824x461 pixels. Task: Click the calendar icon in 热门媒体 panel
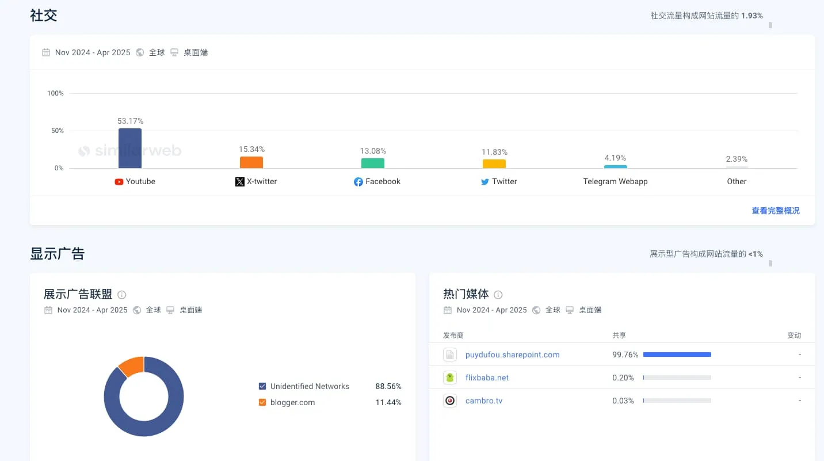448,310
